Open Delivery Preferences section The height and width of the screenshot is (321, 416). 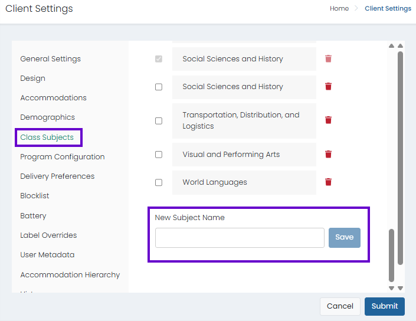57,176
